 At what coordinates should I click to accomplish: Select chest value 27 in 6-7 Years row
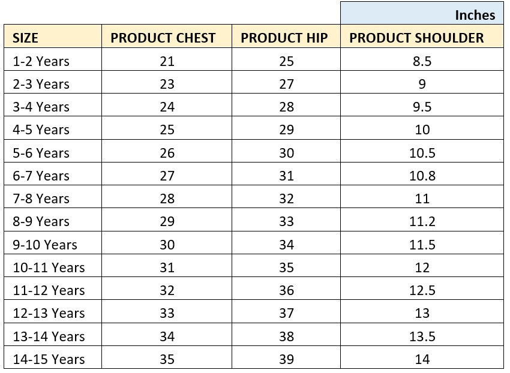[167, 176]
